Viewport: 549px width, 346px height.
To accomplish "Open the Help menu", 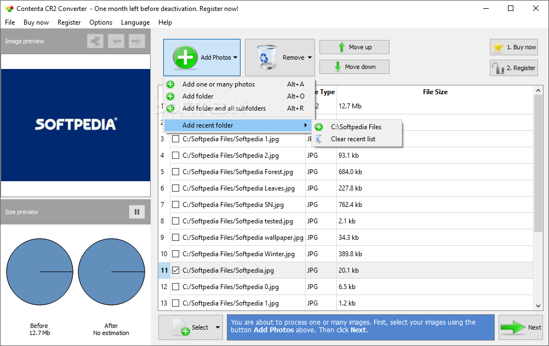I will tap(165, 22).
